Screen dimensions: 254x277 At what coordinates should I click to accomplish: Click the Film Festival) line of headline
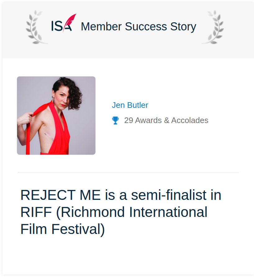coord(63,229)
